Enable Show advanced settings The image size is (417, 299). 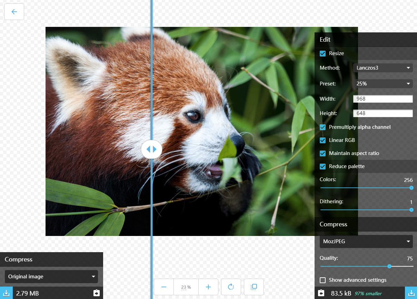click(323, 280)
